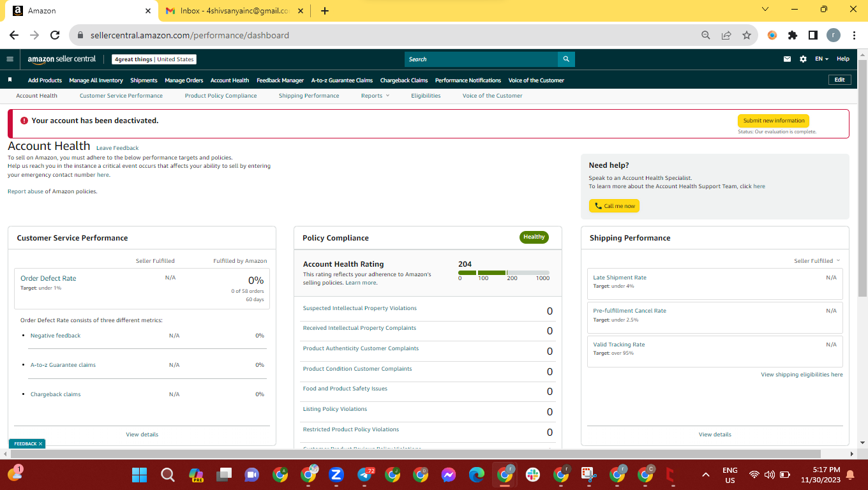The image size is (868, 490).
Task: Open Add Products in the top menu
Action: tap(45, 80)
